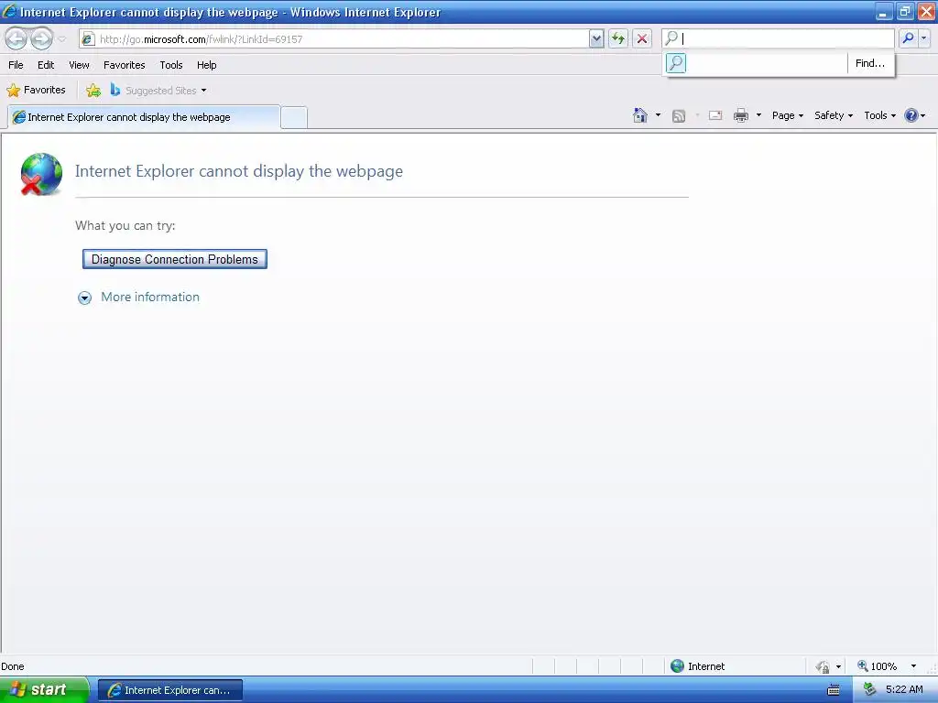The height and width of the screenshot is (703, 938).
Task: Click Find... in search dropdown
Action: [870, 63]
